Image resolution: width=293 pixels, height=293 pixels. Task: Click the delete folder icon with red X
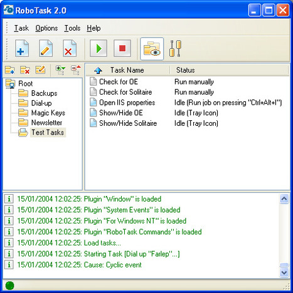click(x=25, y=70)
